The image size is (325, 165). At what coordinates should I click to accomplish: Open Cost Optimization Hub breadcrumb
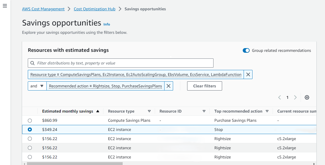95,9
